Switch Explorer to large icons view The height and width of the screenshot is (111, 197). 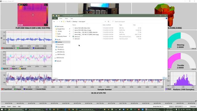166,78
